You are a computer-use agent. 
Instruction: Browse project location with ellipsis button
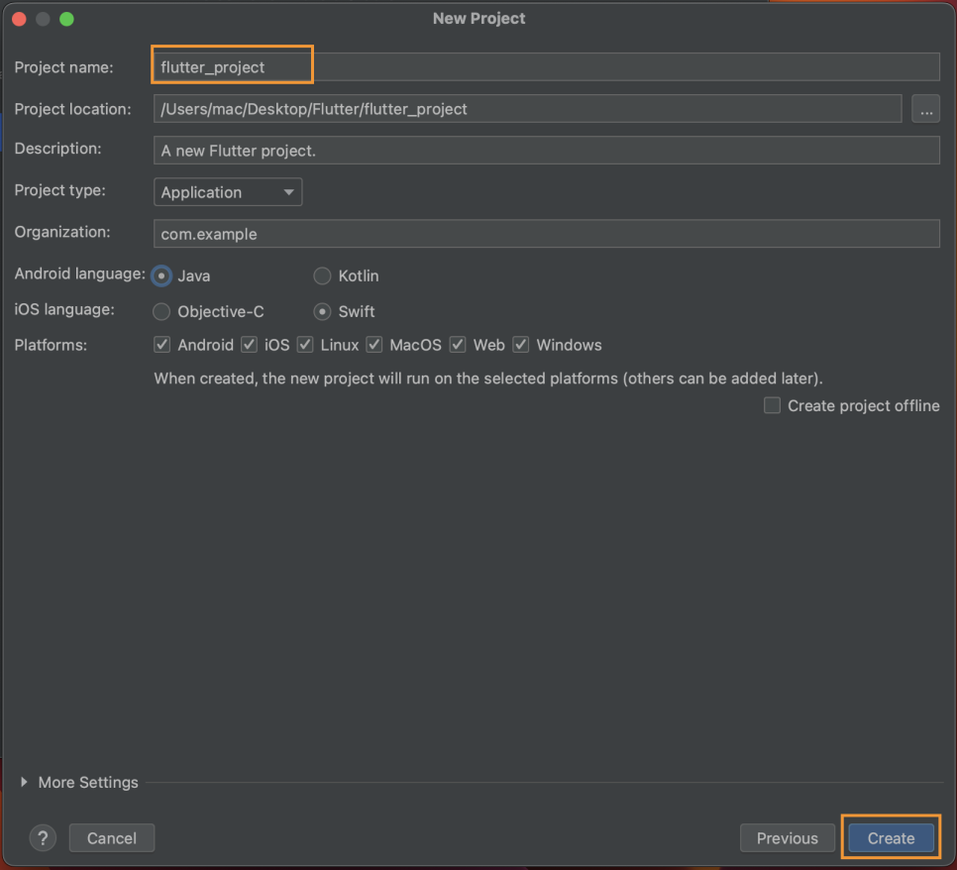pyautogui.click(x=925, y=109)
